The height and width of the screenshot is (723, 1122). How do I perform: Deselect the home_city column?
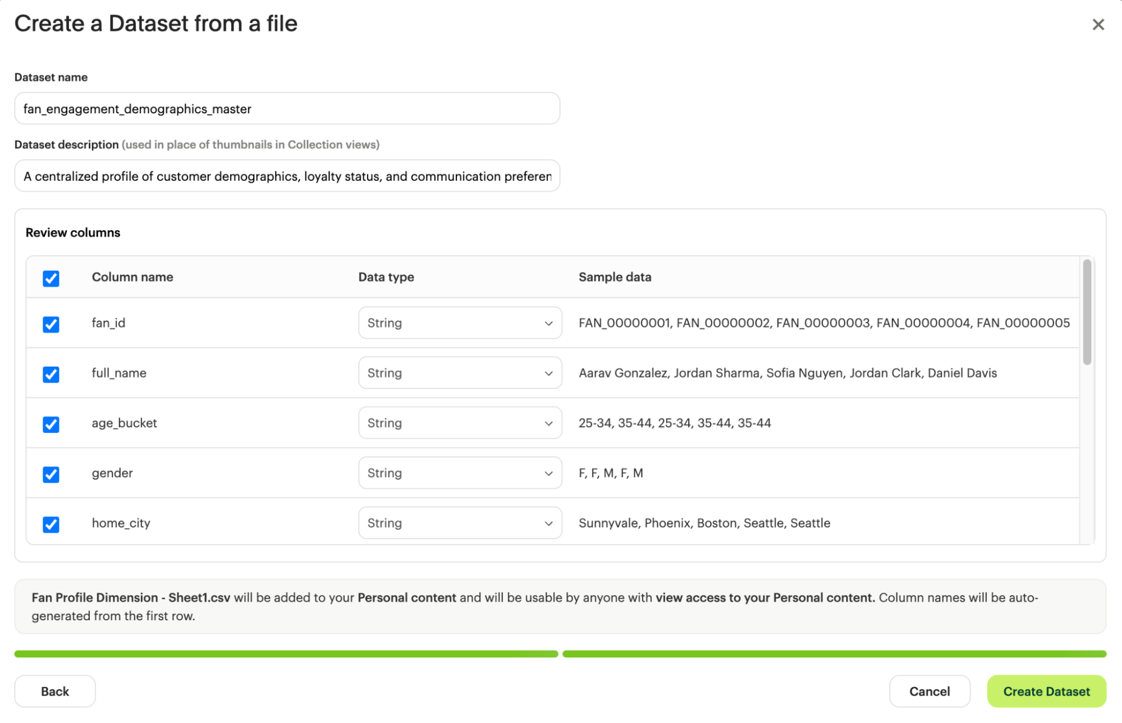[x=51, y=524]
